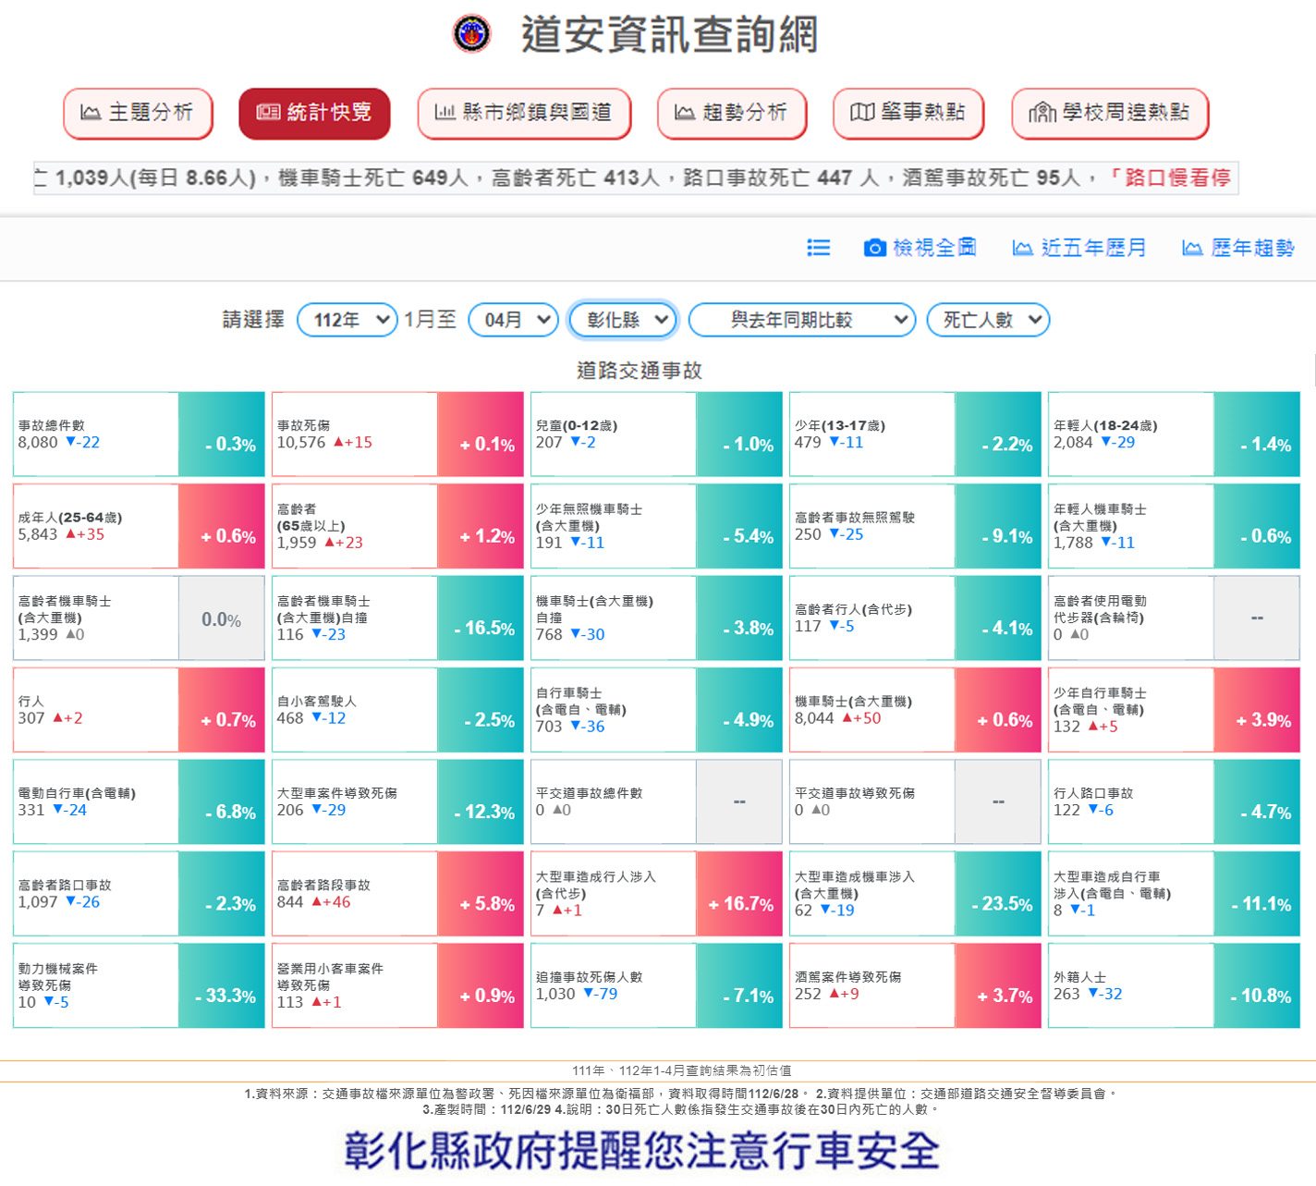Click the chart icon beside 近五年歷月
The width and height of the screenshot is (1316, 1186).
coord(1022,248)
